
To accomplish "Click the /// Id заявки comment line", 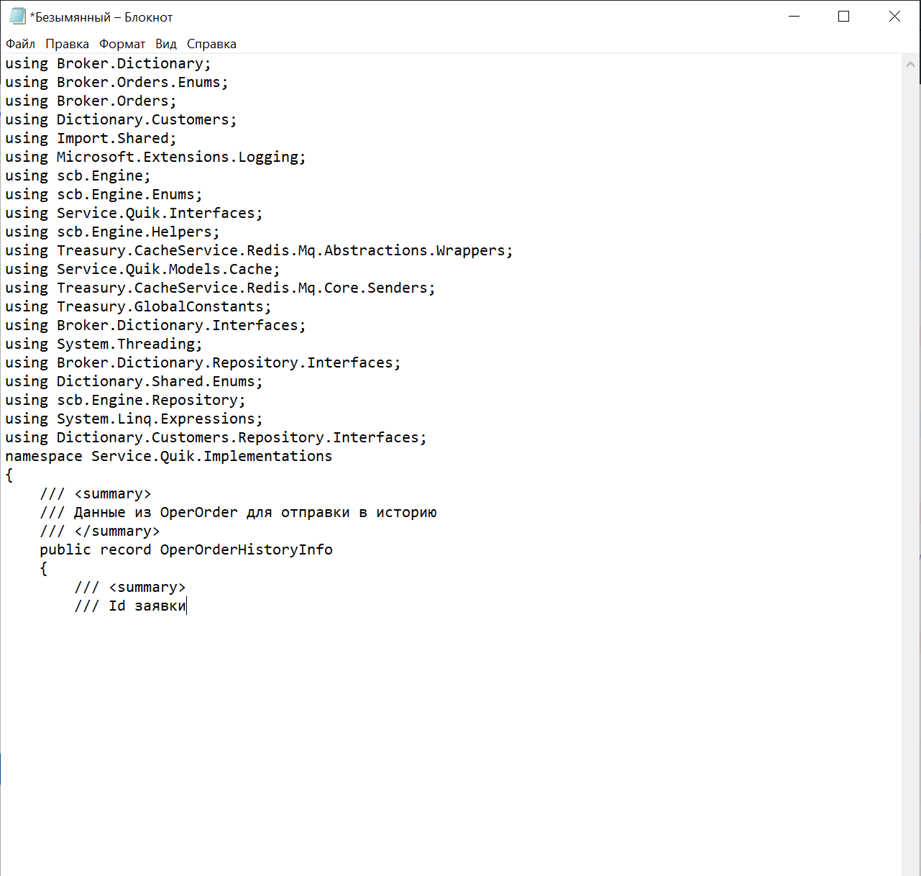I will [129, 606].
